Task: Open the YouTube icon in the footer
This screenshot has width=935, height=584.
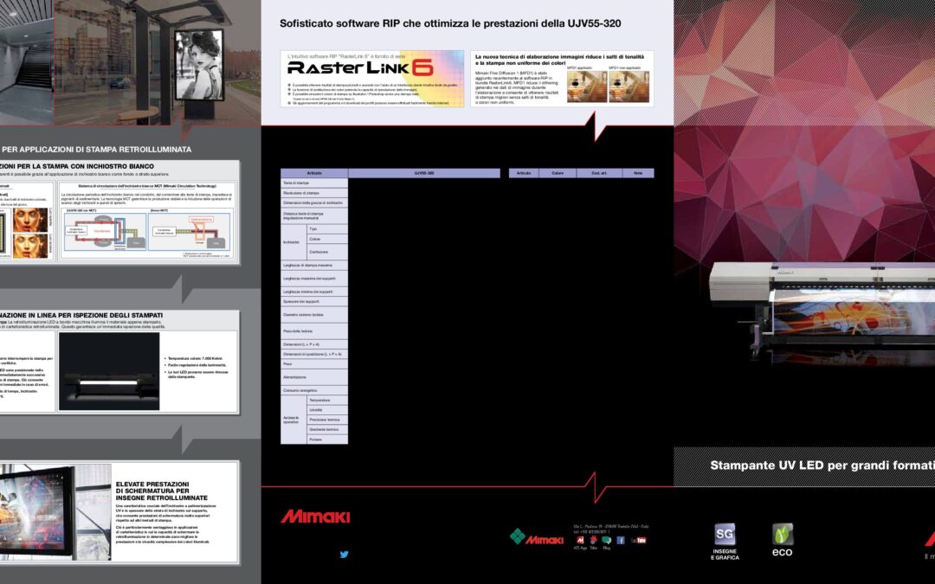Action: point(639,541)
